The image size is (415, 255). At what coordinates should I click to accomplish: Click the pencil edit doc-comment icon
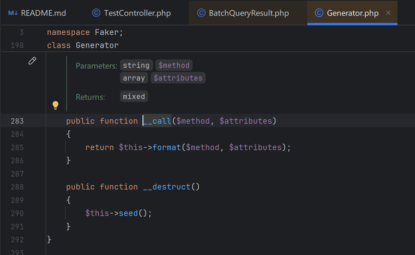32,61
